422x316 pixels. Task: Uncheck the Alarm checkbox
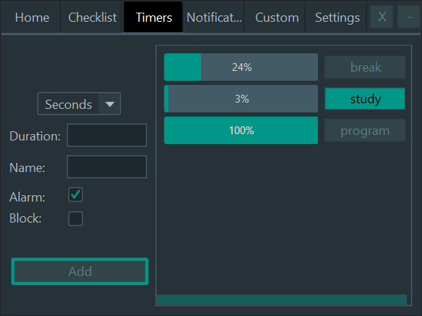(x=75, y=195)
